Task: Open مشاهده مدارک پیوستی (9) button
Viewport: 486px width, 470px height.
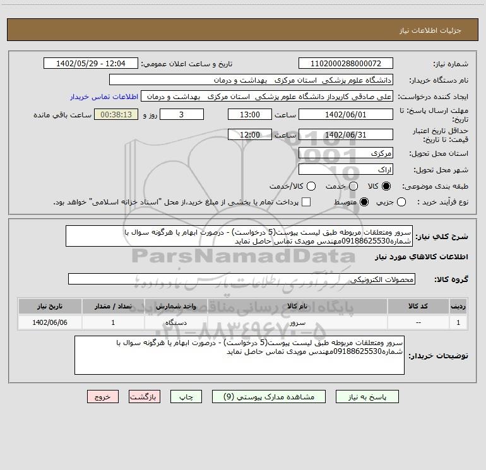Action: (269, 397)
